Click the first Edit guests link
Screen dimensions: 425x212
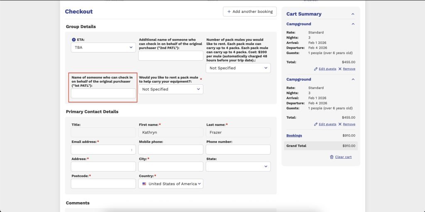[x=327, y=69]
